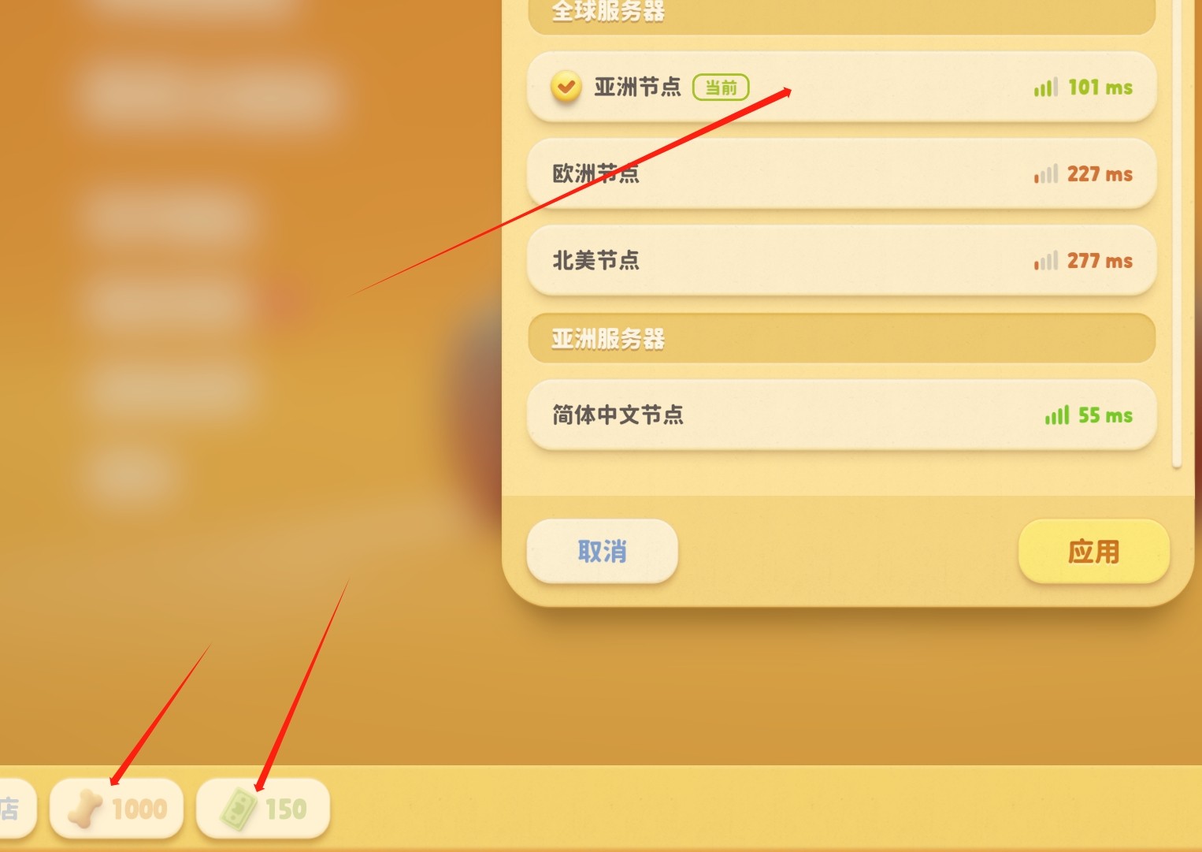Click the bone currency icon

pos(85,809)
